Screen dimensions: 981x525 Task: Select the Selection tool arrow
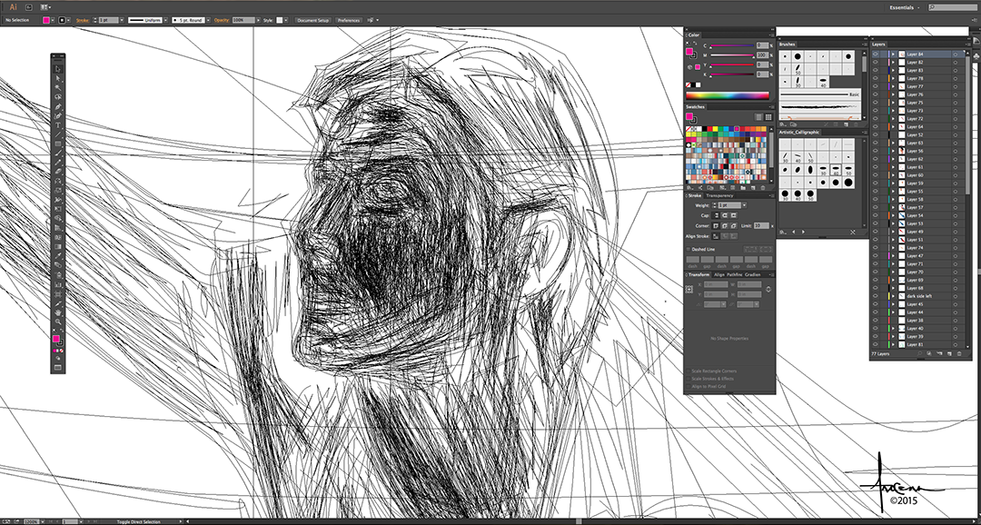57,69
